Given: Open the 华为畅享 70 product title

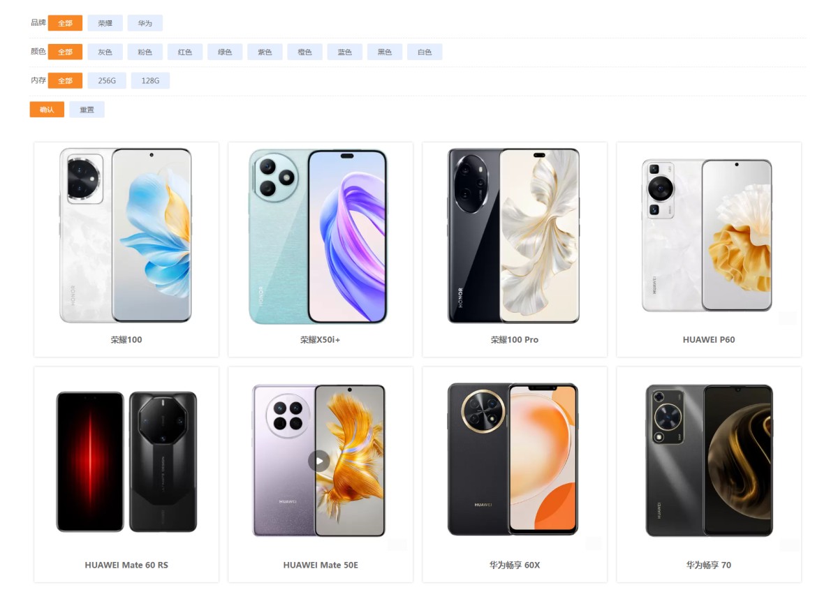Looking at the screenshot, I should 709,565.
